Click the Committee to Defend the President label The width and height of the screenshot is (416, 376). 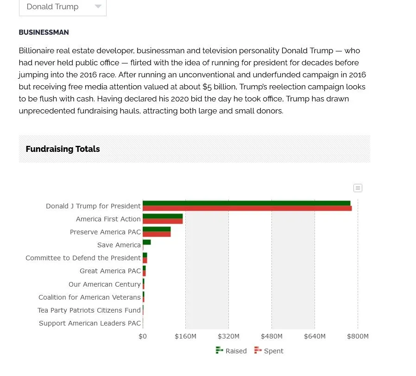83,258
